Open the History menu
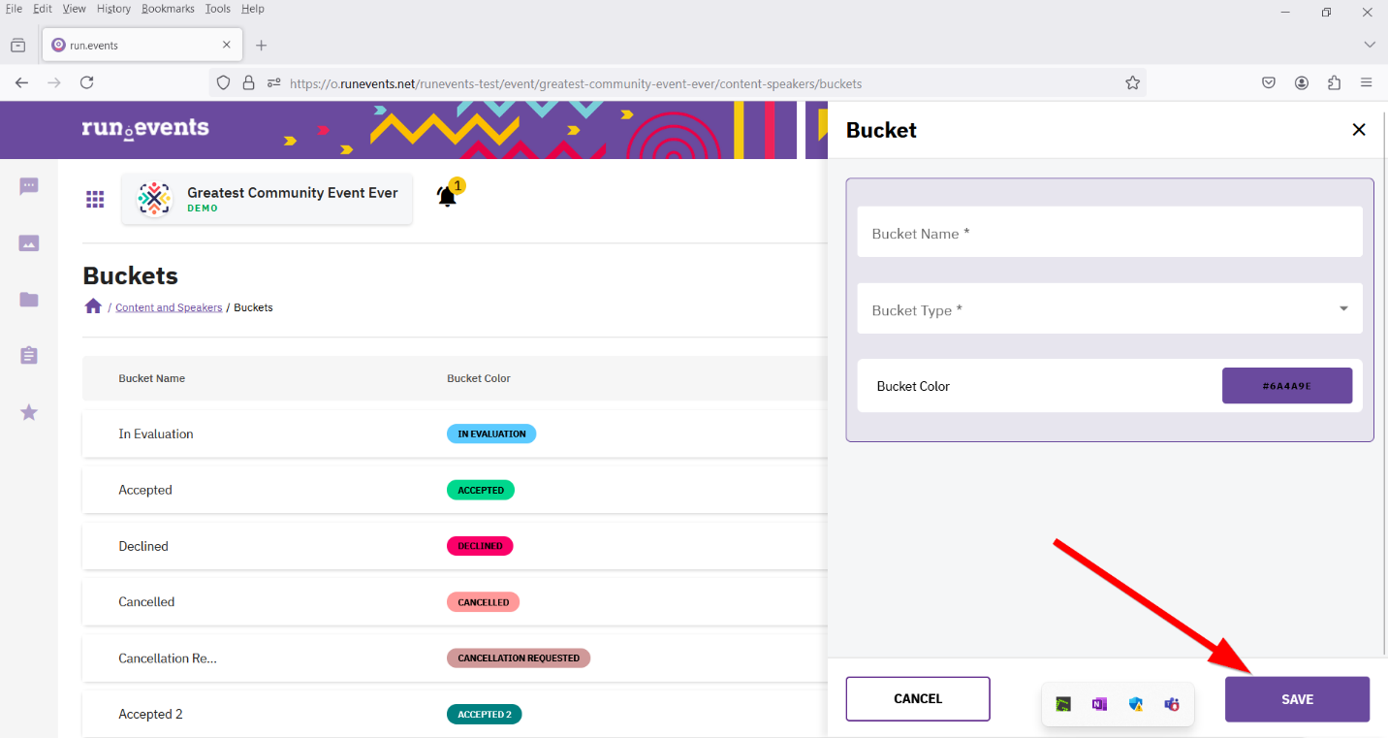Image resolution: width=1388 pixels, height=738 pixels. [113, 9]
